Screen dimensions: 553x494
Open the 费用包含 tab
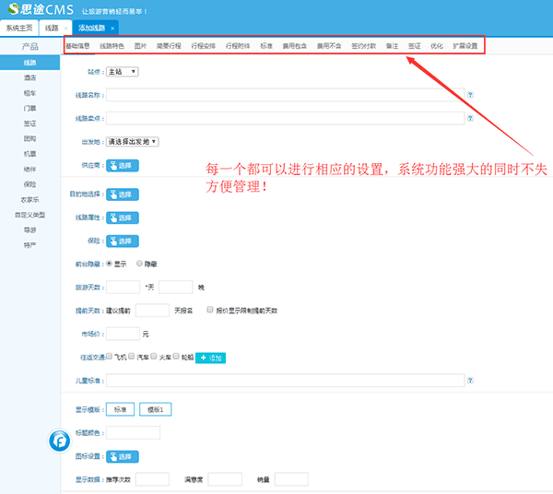pos(294,45)
